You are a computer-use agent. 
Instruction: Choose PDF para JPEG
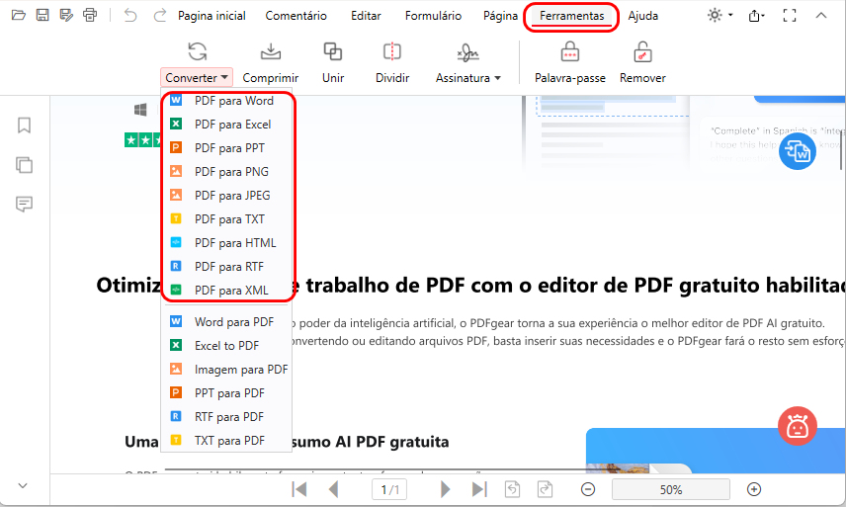coord(226,196)
